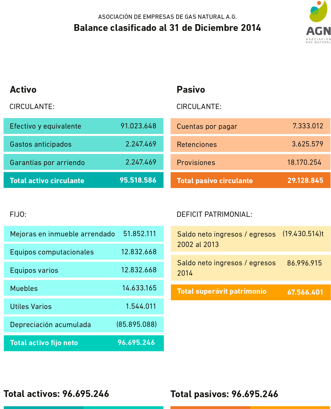Click the "Garantías por arriendo" row
The image size is (331, 409).
tap(83, 162)
